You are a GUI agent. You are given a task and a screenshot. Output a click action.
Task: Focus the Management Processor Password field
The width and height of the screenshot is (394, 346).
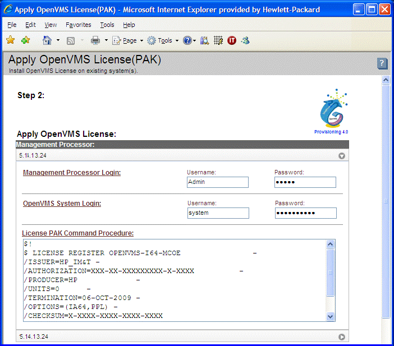pos(305,182)
